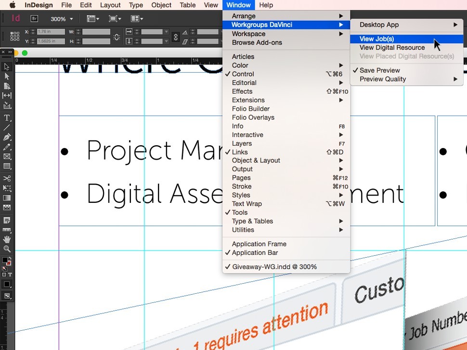
Task: Click the fill color swatch in toolbox
Action: 5,260
